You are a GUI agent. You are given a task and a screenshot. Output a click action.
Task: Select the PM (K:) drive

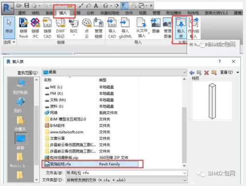coord(54,93)
